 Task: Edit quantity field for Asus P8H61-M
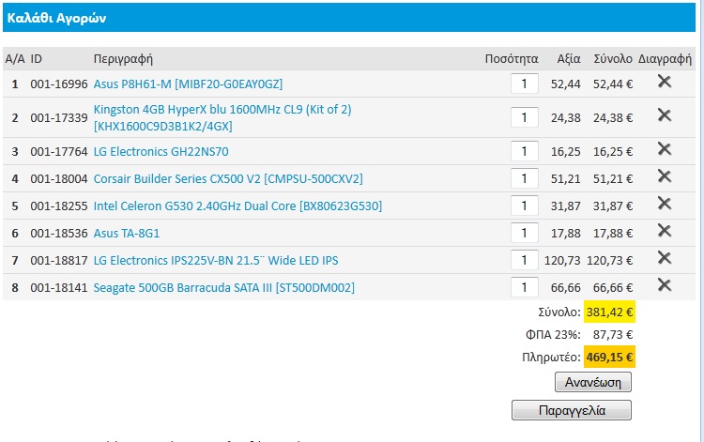(525, 84)
